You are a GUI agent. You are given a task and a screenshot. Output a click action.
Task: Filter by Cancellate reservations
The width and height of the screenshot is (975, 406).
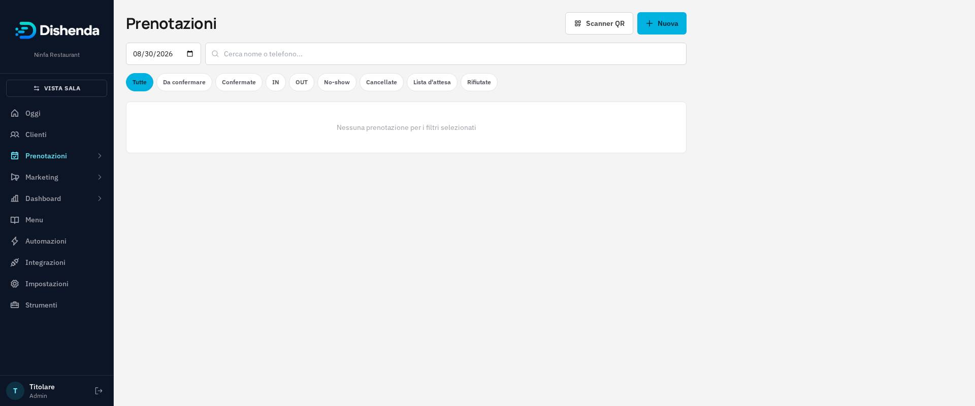pyautogui.click(x=381, y=82)
